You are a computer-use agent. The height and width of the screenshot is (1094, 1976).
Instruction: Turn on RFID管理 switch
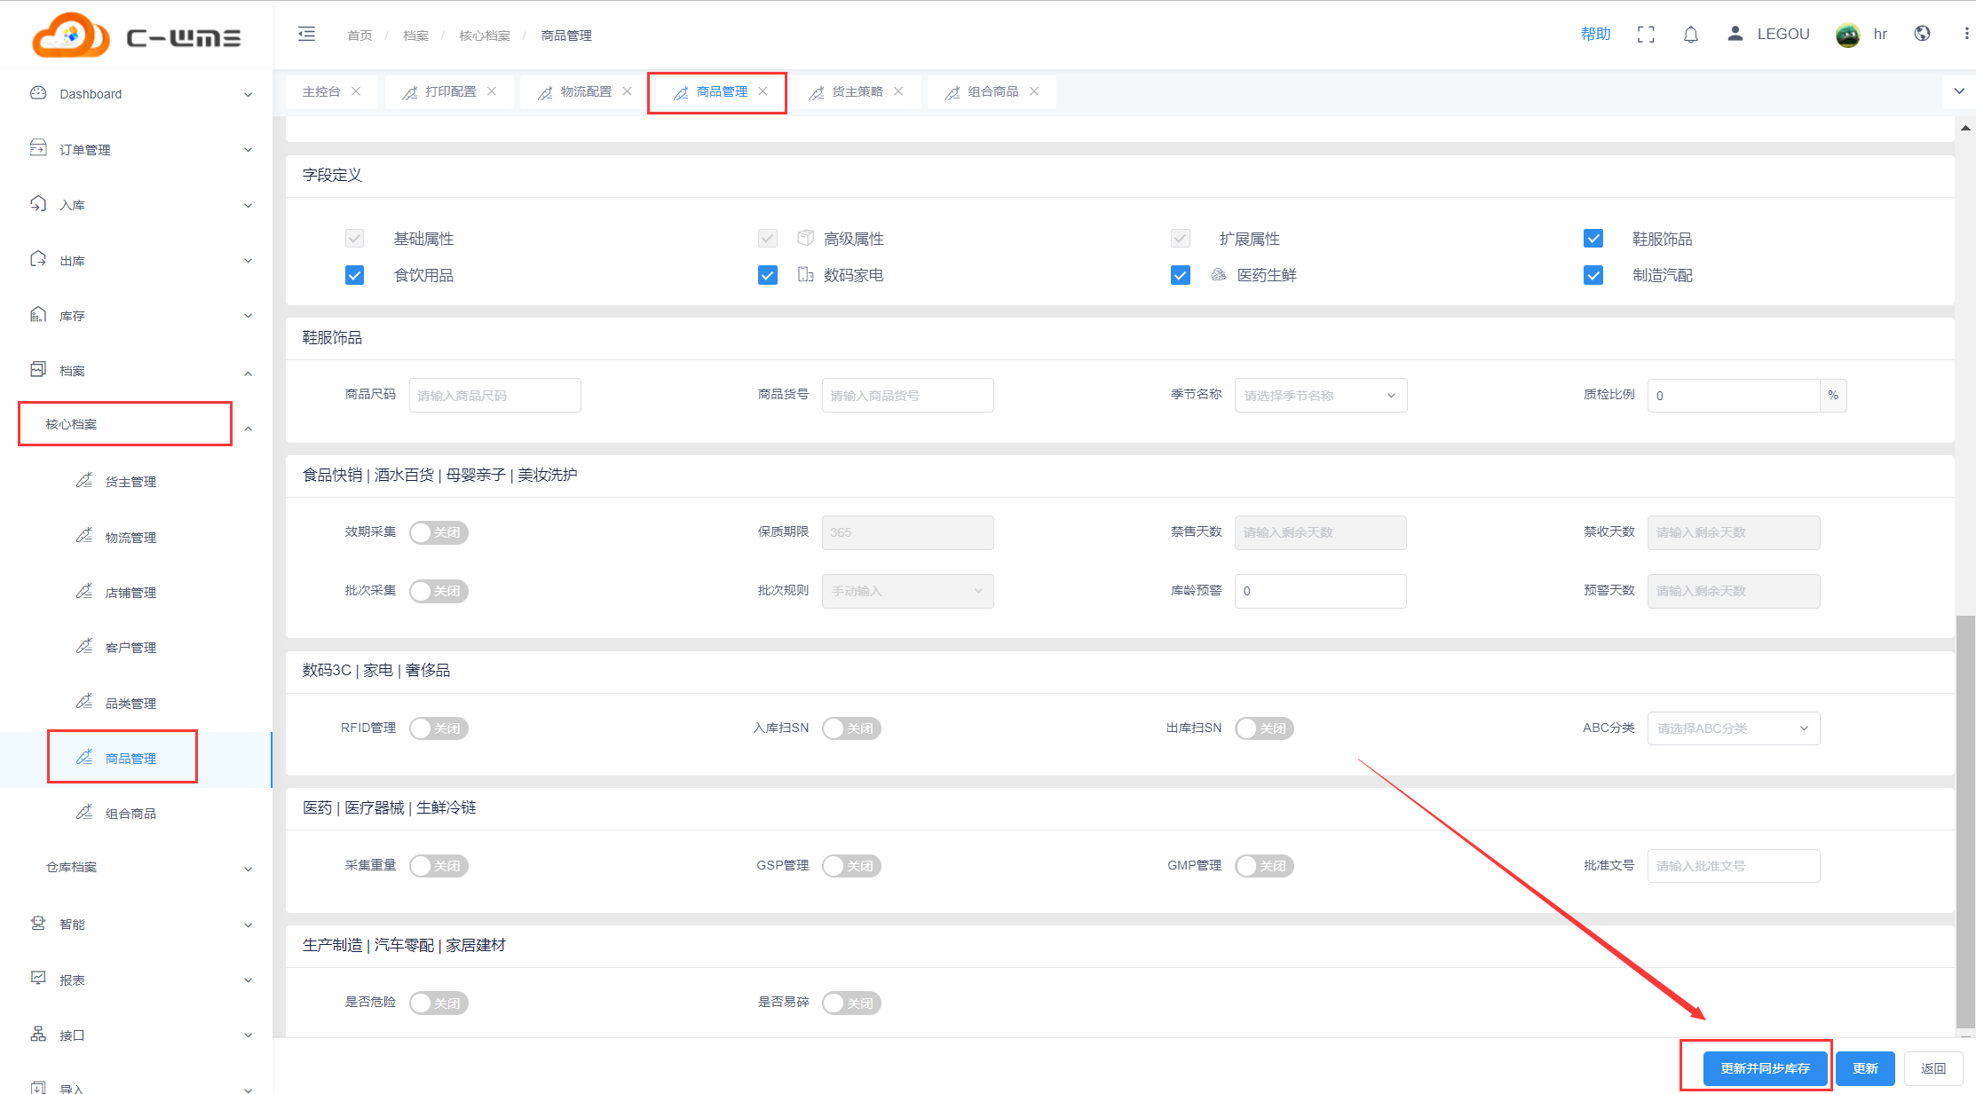439,728
